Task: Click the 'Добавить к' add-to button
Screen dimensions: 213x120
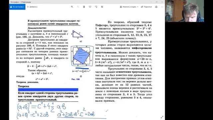Action: coord(32,7)
